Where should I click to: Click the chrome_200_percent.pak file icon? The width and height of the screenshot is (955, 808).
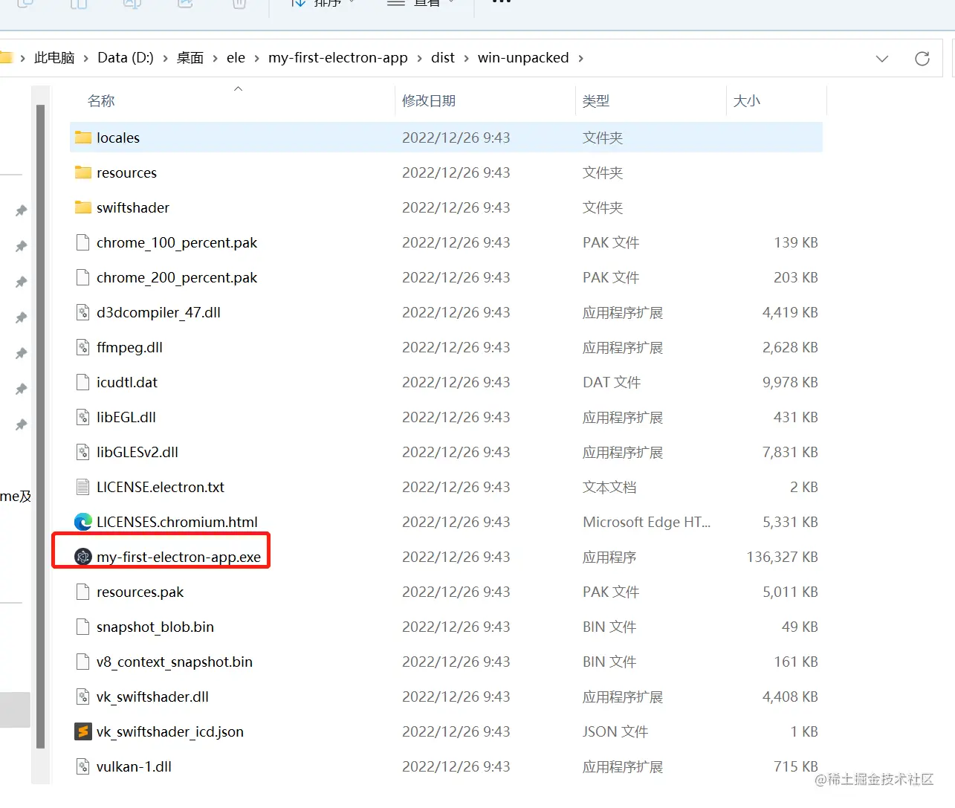click(83, 277)
